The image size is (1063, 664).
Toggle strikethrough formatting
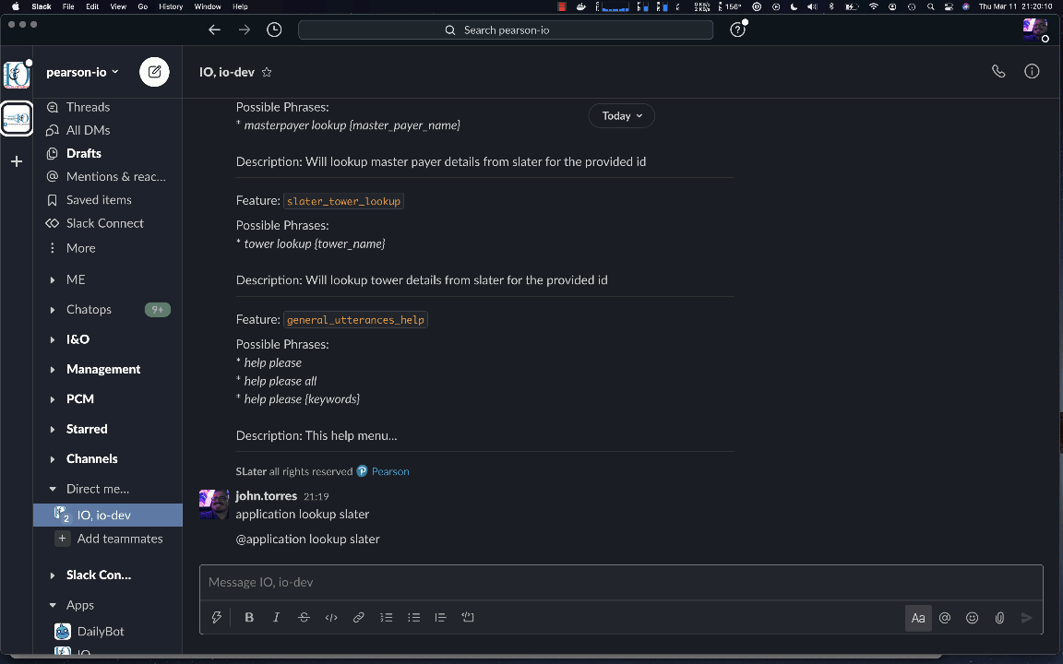pyautogui.click(x=304, y=617)
